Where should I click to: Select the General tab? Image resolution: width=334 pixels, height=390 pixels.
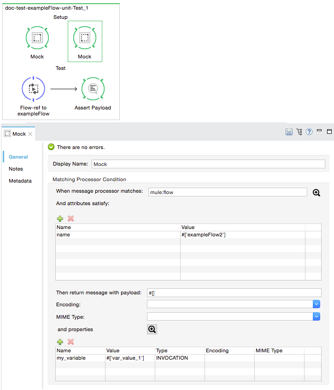coord(18,157)
